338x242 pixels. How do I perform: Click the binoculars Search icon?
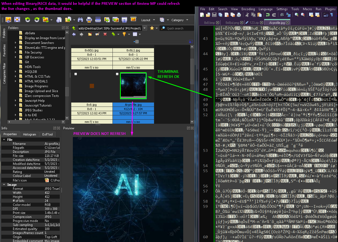pyautogui.click(x=80, y=20)
